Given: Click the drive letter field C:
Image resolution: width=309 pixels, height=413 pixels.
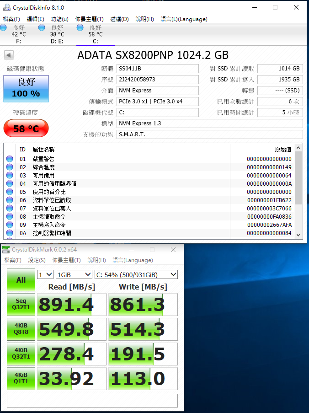Looking at the screenshot, I should [157, 113].
